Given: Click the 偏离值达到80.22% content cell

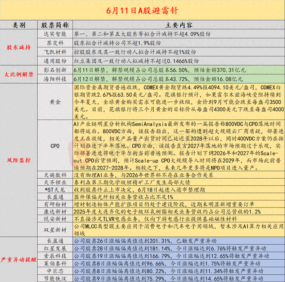Looking at the screenshot, I should [179, 271].
